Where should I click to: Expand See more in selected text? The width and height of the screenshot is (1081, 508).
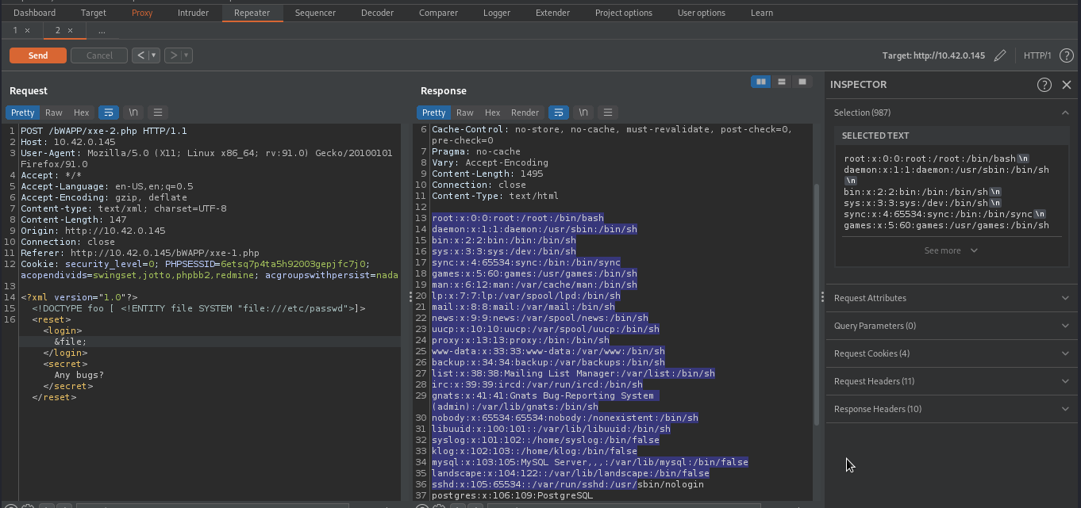click(x=951, y=250)
